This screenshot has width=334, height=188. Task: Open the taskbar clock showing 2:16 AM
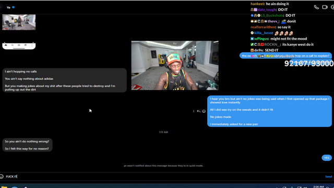tap(318, 187)
